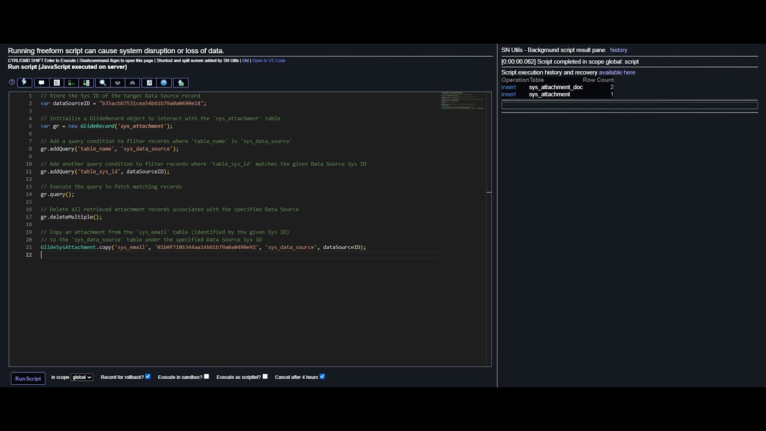Click the full screen arrow icon
Image resolution: width=766 pixels, height=431 pixels.
click(149, 83)
